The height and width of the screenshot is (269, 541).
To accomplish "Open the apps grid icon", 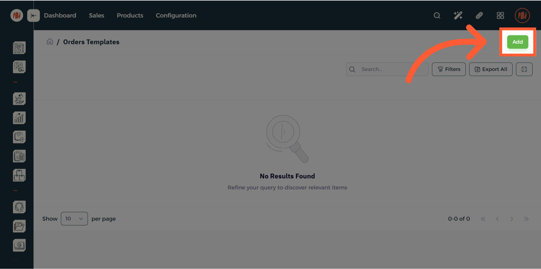I will [x=500, y=15].
